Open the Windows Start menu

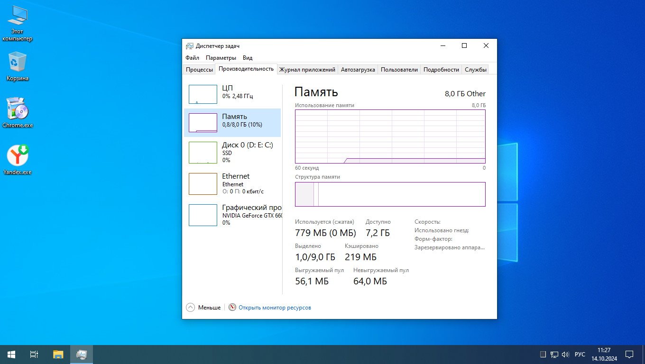point(11,354)
